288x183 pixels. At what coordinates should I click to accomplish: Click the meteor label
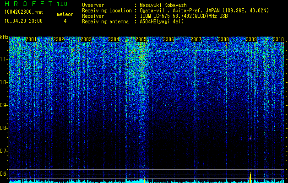pos(65,14)
